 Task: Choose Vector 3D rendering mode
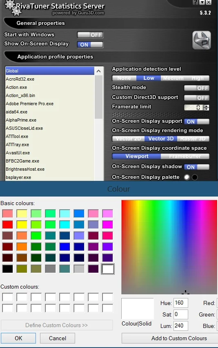point(161,139)
